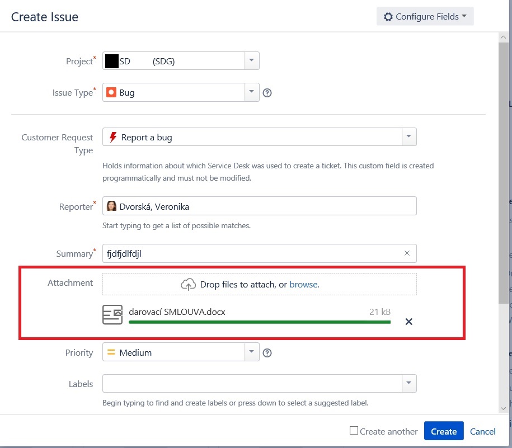Click the 21 kB file size text
512x448 pixels.
(380, 312)
